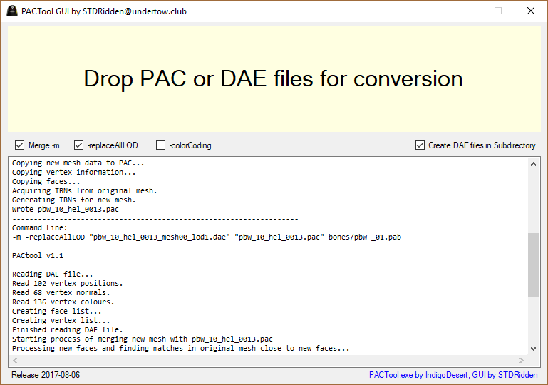Click the horizontal scrollbar track under the log
This screenshot has height=385, width=548.
[x=269, y=361]
